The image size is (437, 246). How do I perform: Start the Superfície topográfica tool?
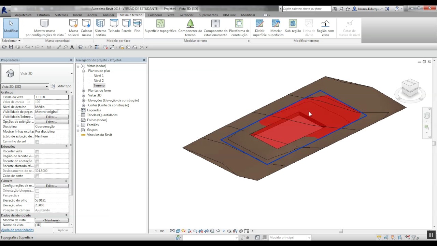[160, 26]
